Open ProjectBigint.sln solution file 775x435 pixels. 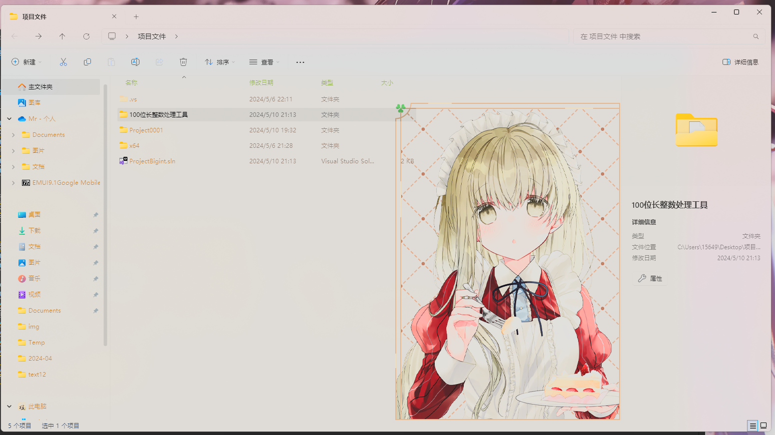point(152,161)
